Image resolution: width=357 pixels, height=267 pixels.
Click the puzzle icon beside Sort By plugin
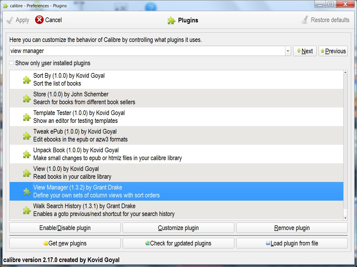[x=27, y=80]
